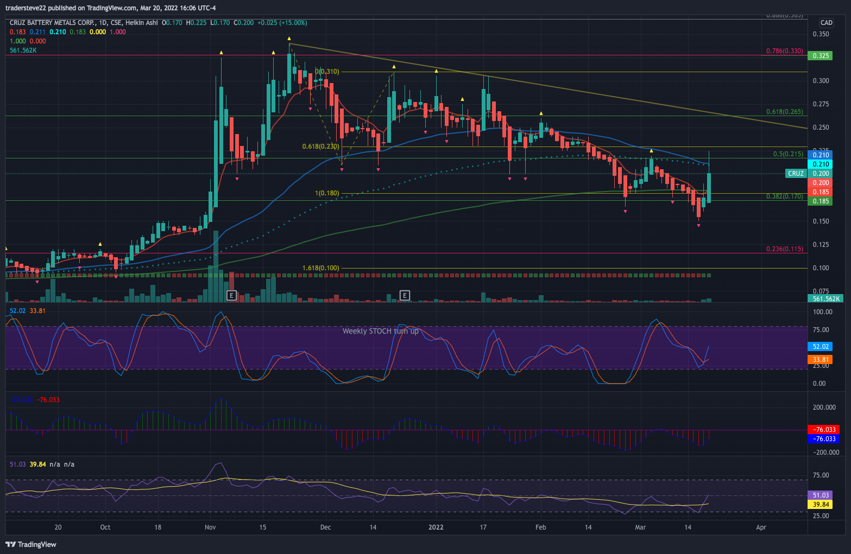
Task: Click the red 0.200 price label
Action: pyautogui.click(x=821, y=183)
